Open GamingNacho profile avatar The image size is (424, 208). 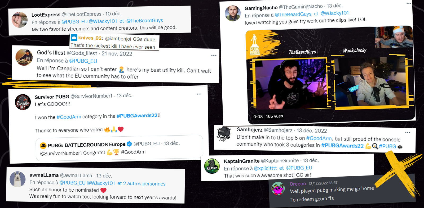point(233,13)
